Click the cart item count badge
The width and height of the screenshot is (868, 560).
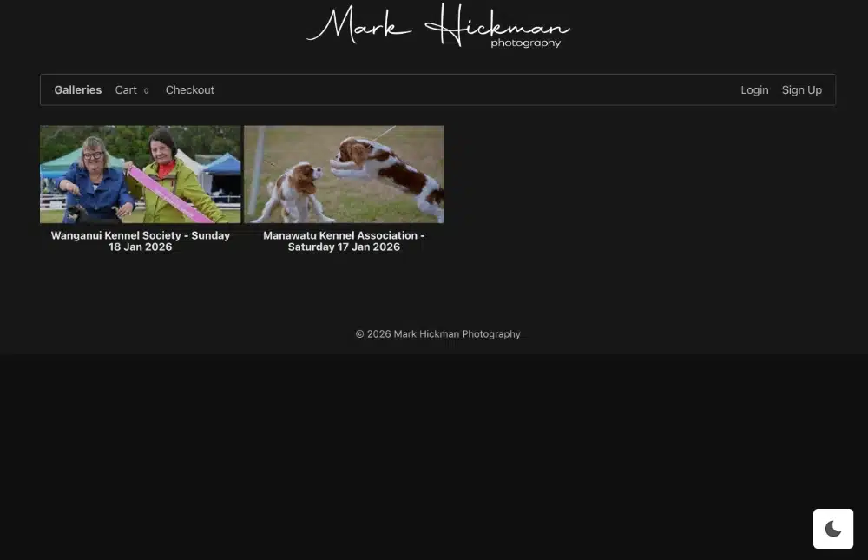(146, 90)
